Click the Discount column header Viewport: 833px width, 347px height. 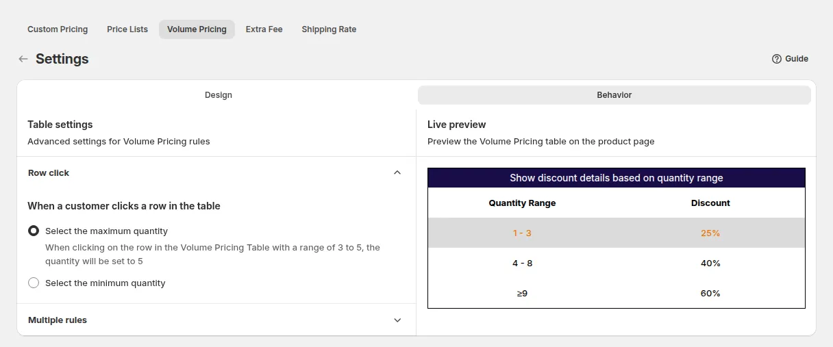(x=710, y=203)
